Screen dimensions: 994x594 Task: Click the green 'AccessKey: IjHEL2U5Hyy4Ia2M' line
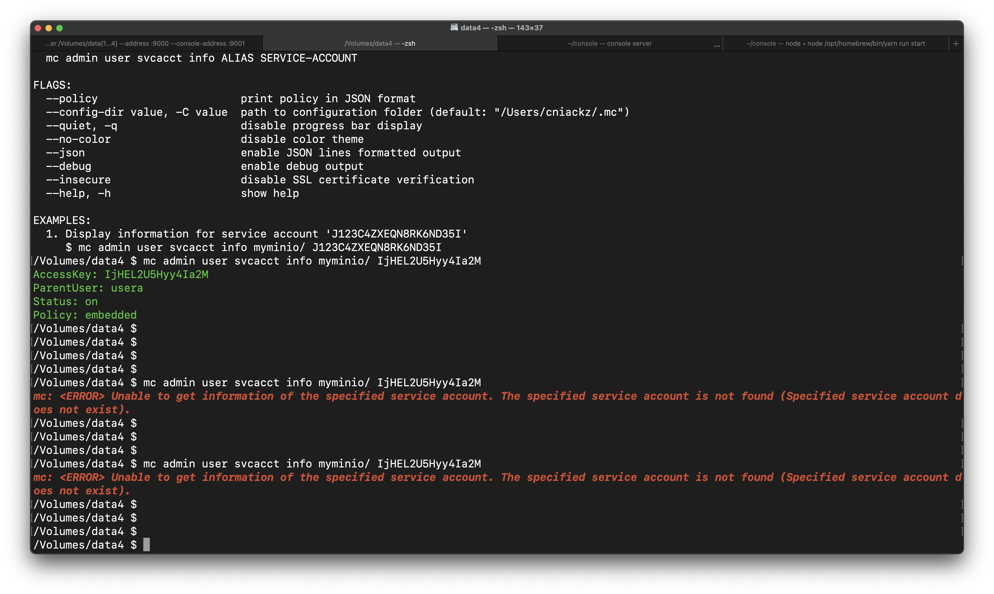tap(120, 275)
